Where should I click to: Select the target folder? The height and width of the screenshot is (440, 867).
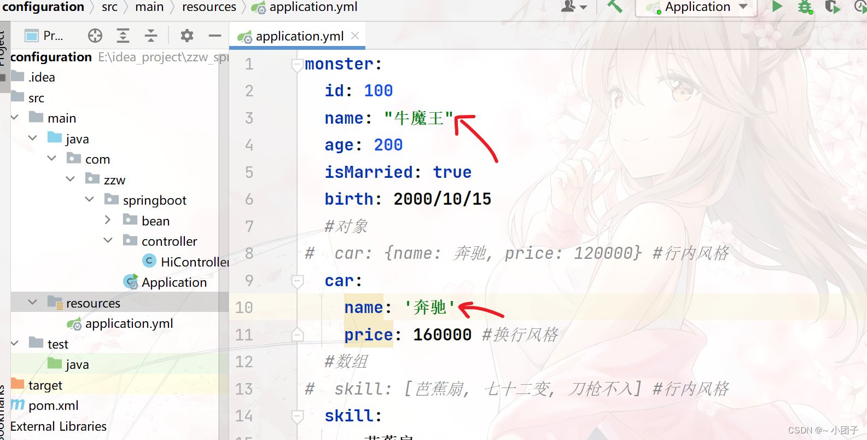pyautogui.click(x=45, y=385)
